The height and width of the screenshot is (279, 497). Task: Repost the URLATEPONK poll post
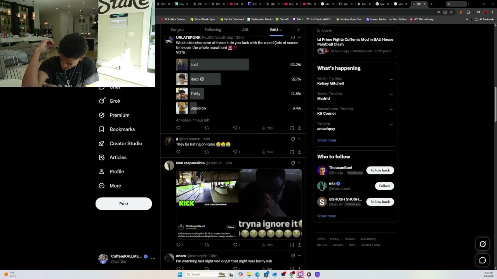[207, 128]
